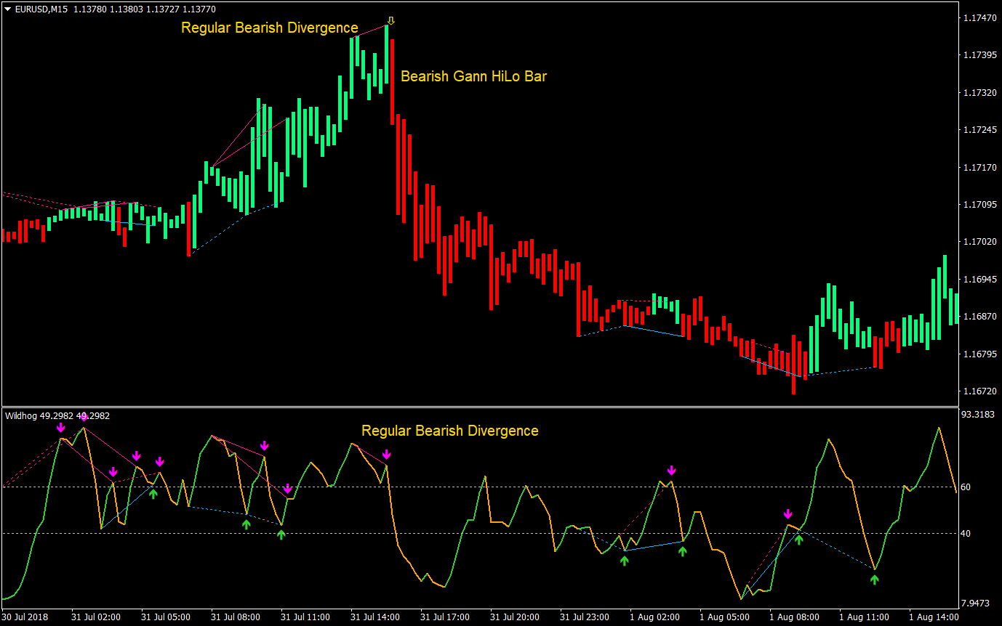Image resolution: width=1002 pixels, height=626 pixels.
Task: Click the yellow arrow marker above the peak candle
Action: click(x=391, y=20)
